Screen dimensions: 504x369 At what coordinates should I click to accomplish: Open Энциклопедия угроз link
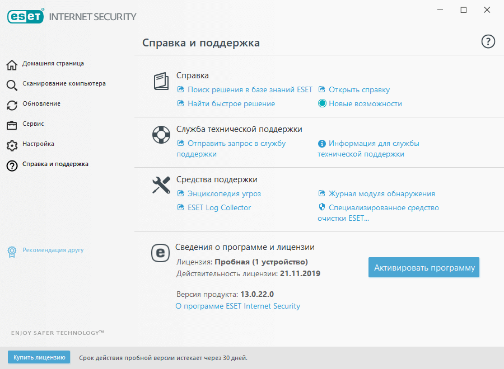(224, 193)
